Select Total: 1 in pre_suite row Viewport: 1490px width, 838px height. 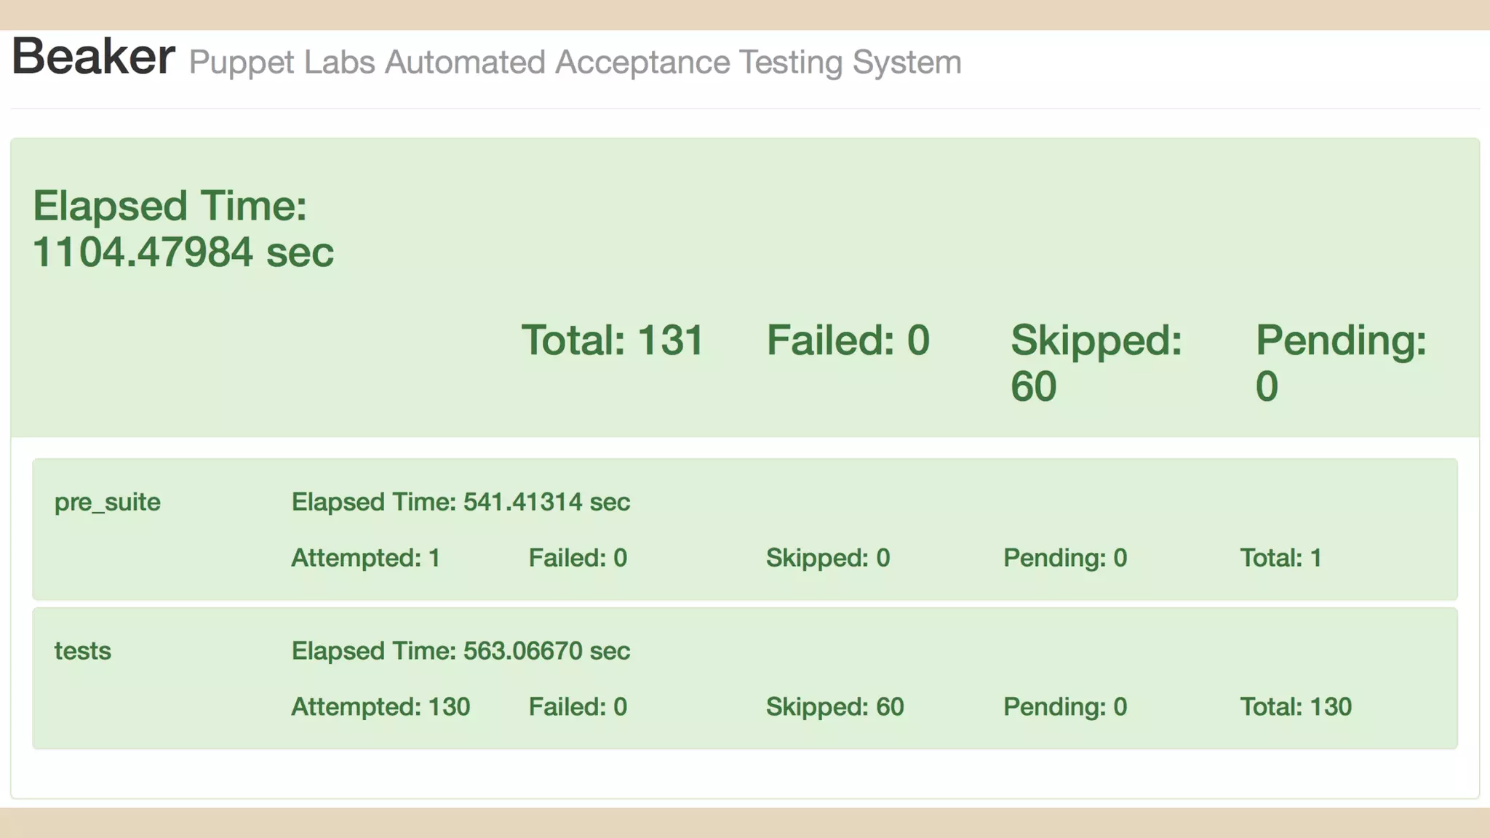click(x=1280, y=558)
